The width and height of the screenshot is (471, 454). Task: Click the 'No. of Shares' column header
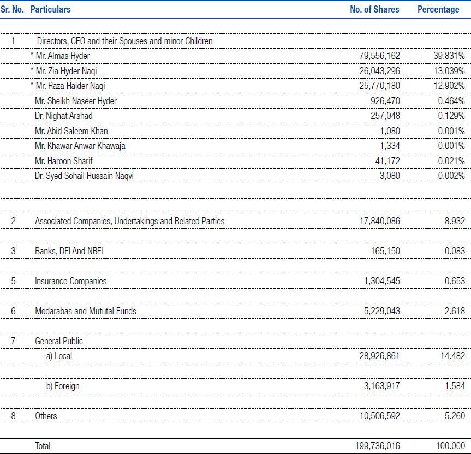[x=374, y=9]
